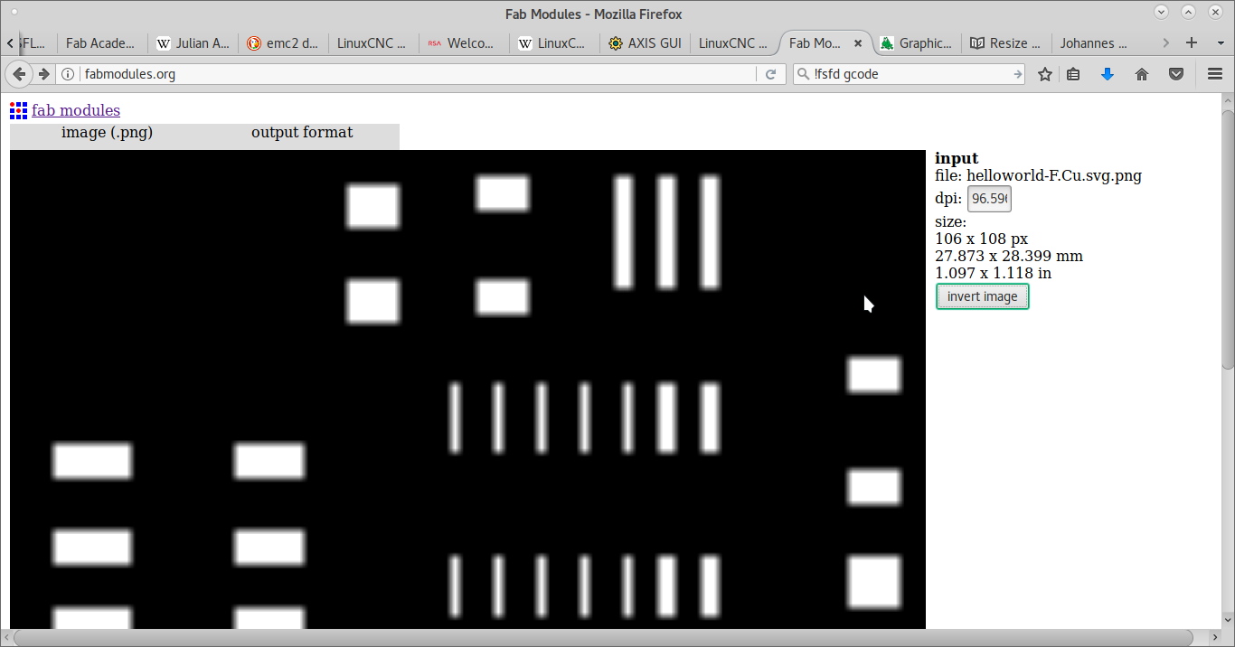
Task: Click the dpi input field
Action: 989,199
